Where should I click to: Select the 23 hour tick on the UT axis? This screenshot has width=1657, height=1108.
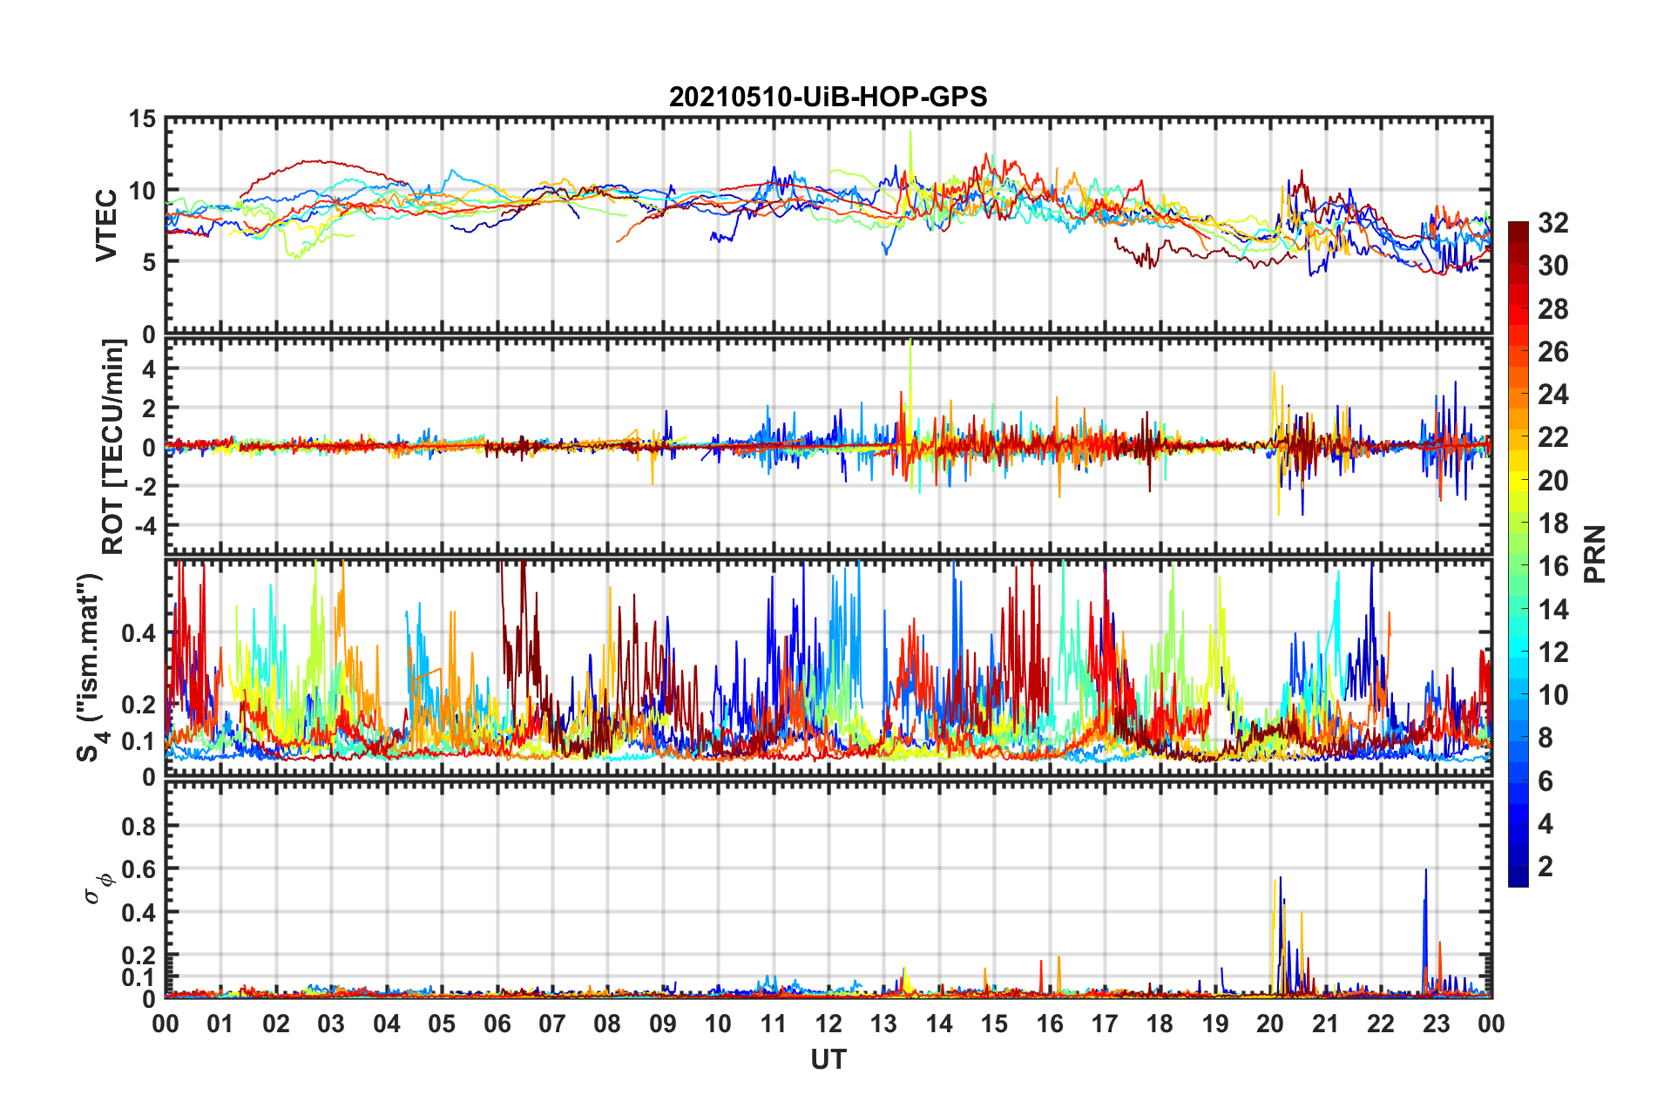click(1437, 1024)
